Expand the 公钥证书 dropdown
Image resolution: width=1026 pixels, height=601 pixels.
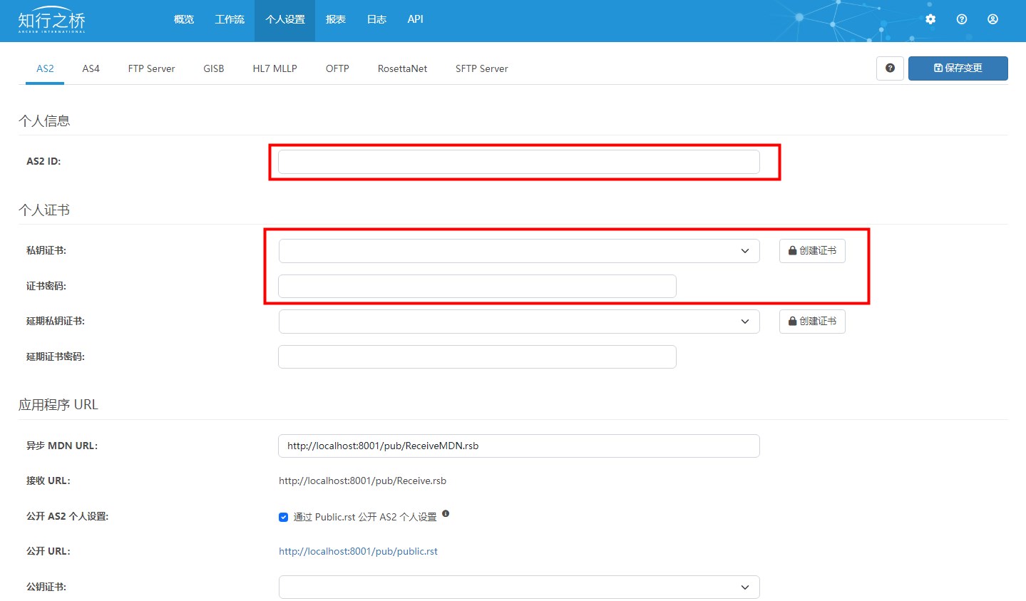[x=518, y=587]
